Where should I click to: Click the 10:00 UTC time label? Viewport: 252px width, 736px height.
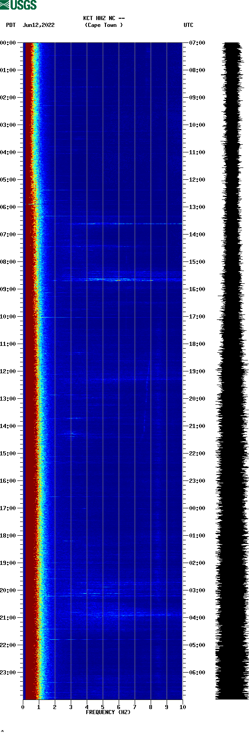click(x=197, y=125)
